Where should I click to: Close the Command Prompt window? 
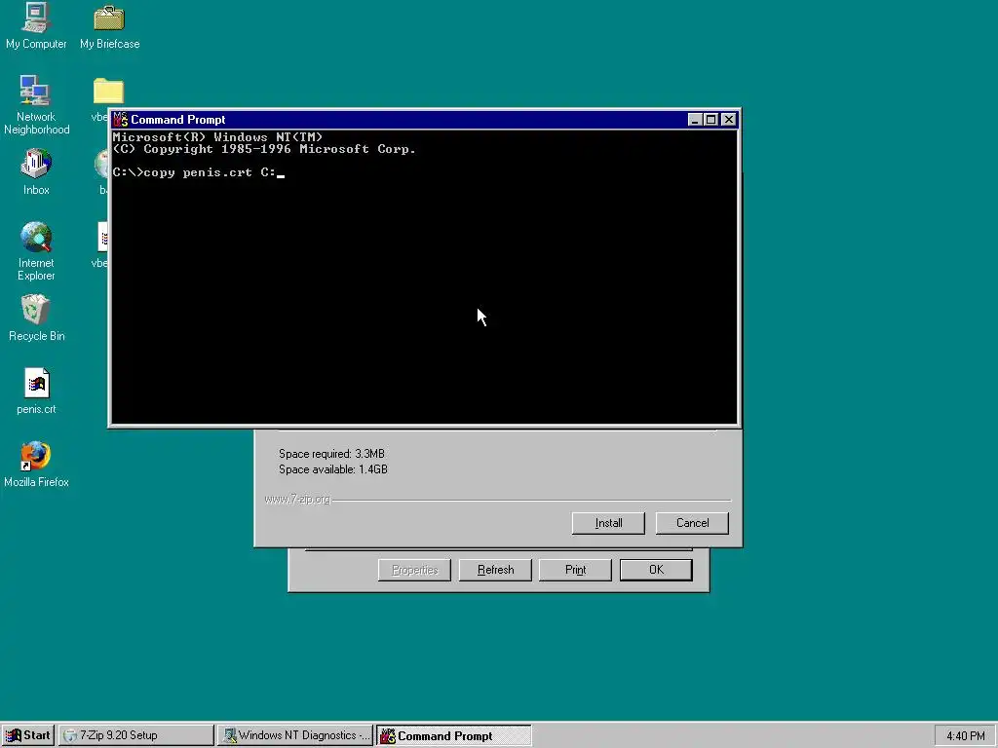(x=729, y=120)
